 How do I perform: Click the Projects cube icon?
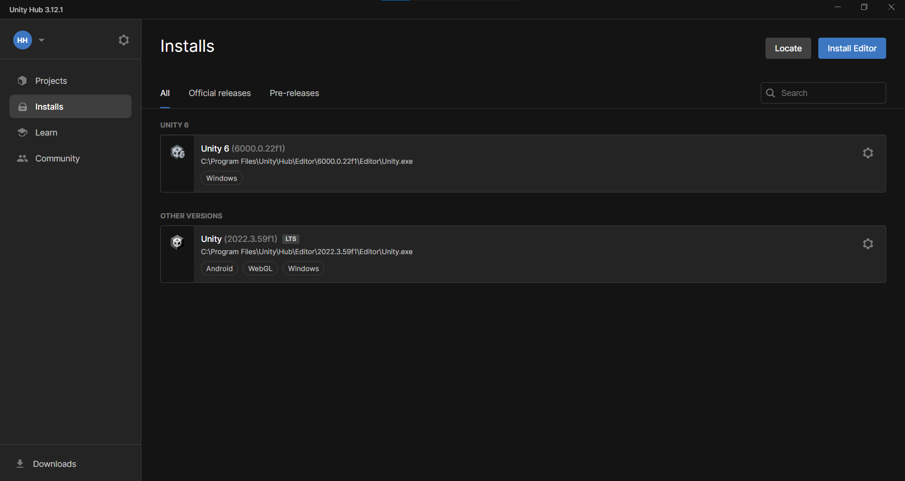click(x=22, y=80)
